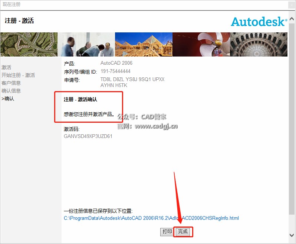Open the saved ACD2006CHSRegInfo.html file link
This screenshot has width=296, height=244.
151,218
